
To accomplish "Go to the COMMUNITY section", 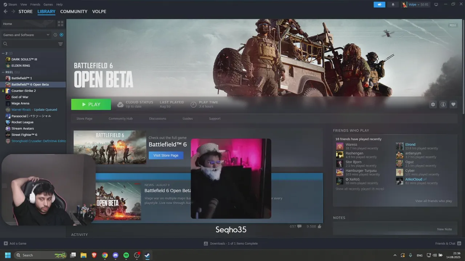I will pyautogui.click(x=74, y=12).
